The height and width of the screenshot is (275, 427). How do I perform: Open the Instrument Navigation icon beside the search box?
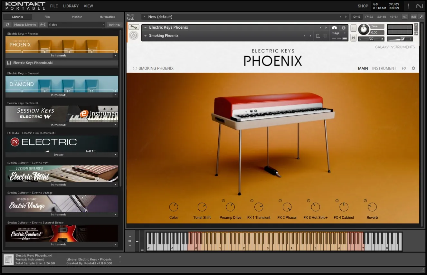tap(114, 24)
